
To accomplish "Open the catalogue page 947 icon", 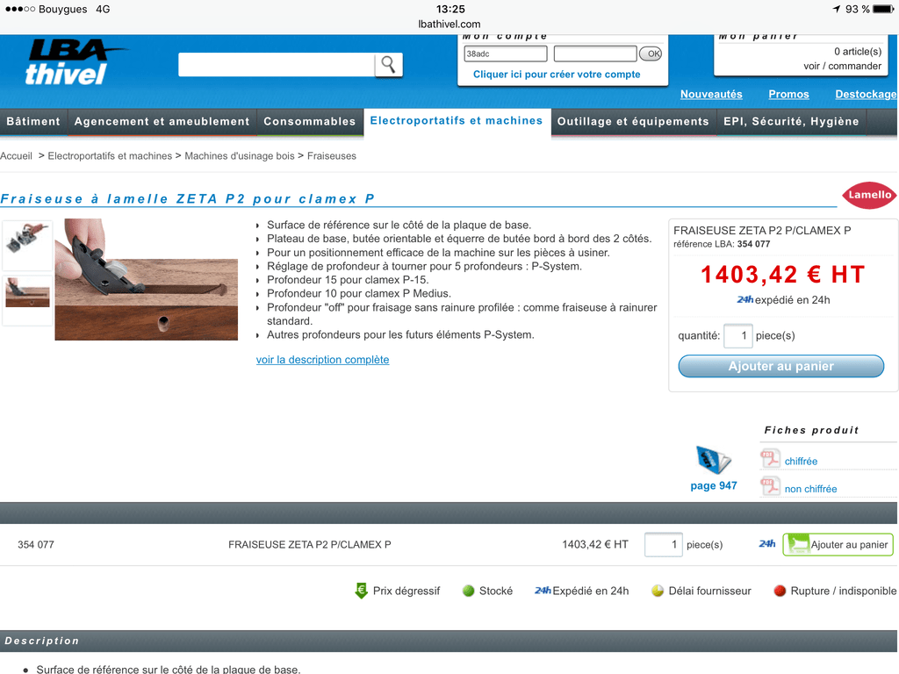I will tap(713, 460).
